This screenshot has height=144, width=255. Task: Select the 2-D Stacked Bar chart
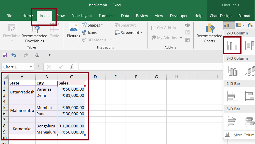[250, 96]
